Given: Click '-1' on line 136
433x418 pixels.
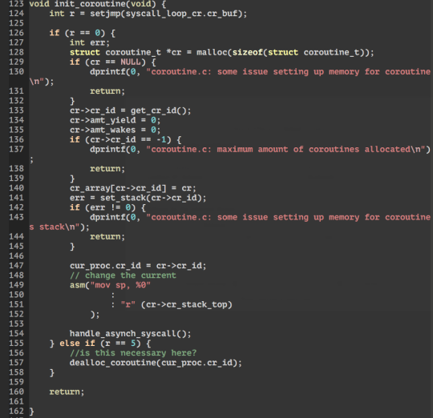Looking at the screenshot, I should [x=160, y=139].
